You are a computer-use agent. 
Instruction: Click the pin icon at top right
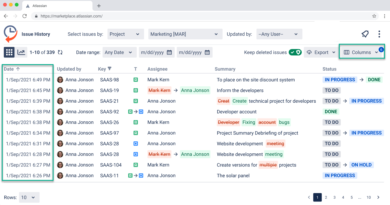point(365,34)
